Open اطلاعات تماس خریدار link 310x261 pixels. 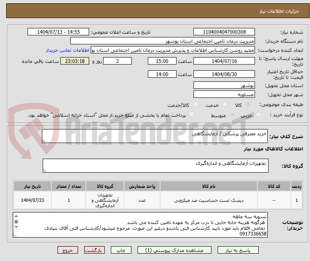click(68, 50)
